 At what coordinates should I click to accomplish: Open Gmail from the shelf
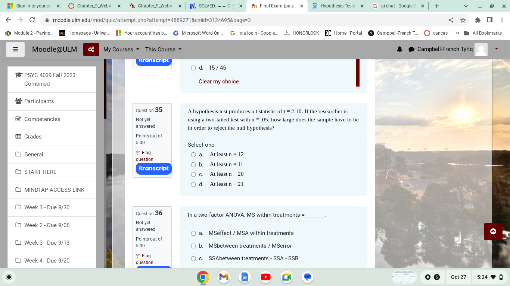point(224,277)
